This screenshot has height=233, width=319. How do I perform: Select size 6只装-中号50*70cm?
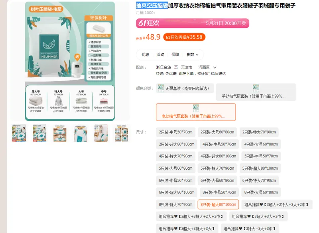176,180
